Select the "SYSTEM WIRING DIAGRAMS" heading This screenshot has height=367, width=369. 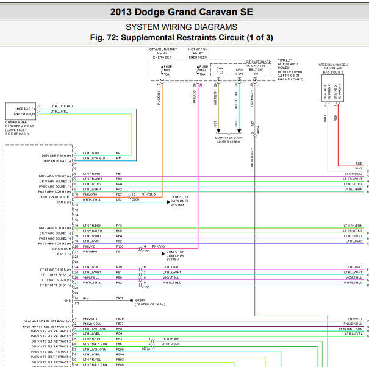(181, 27)
